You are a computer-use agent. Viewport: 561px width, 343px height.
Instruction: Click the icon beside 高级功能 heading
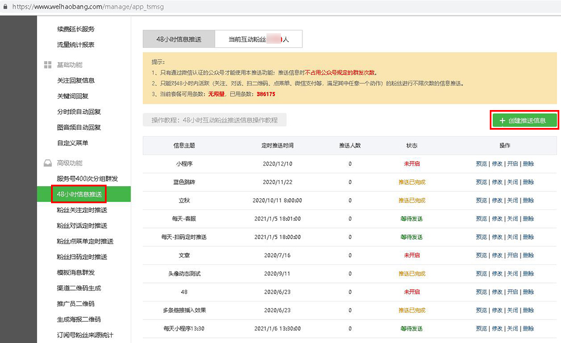48,163
